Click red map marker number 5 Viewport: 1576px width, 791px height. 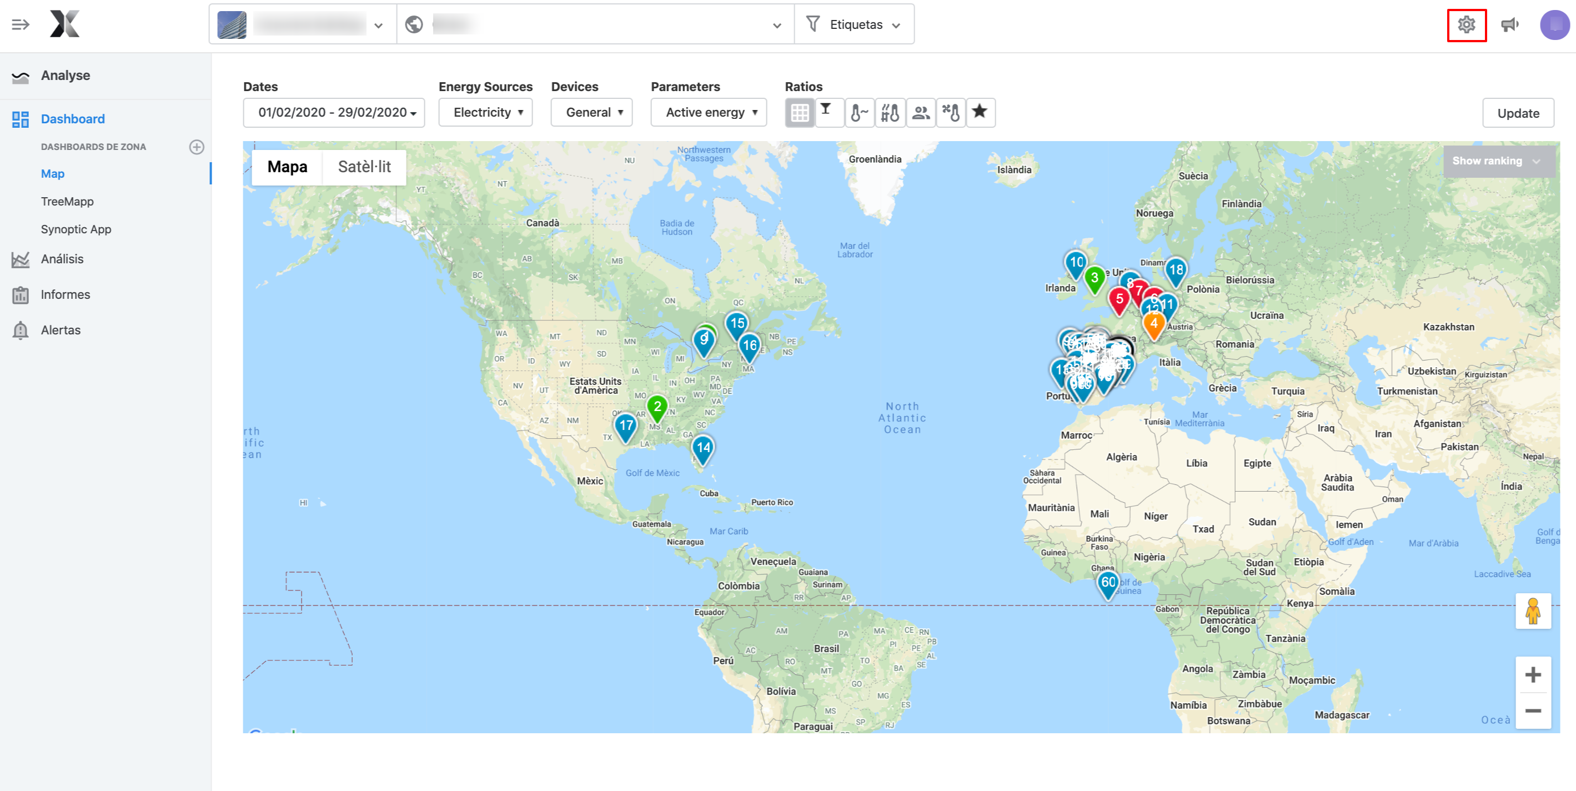(1119, 301)
